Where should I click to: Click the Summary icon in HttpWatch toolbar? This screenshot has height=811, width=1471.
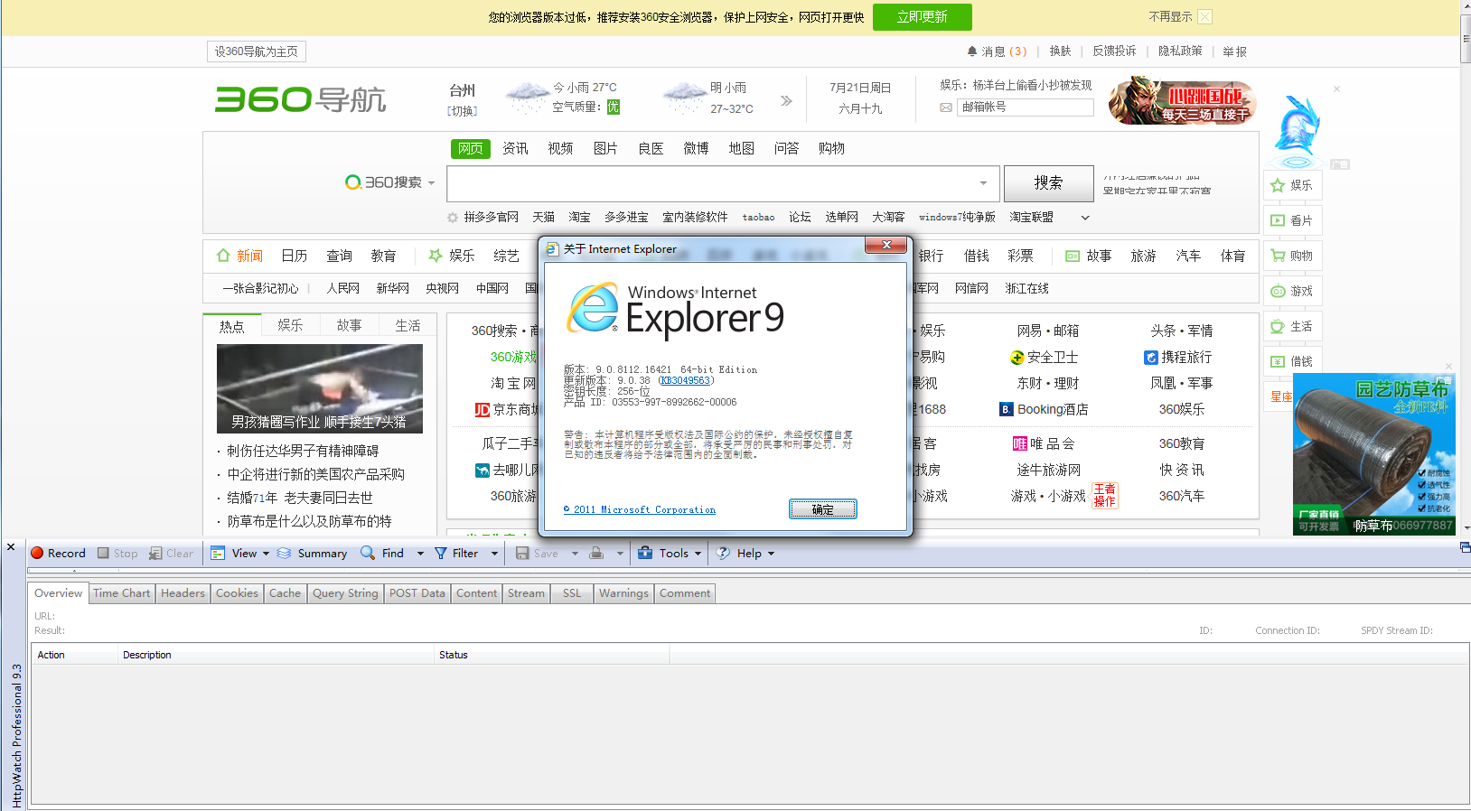[x=285, y=554]
